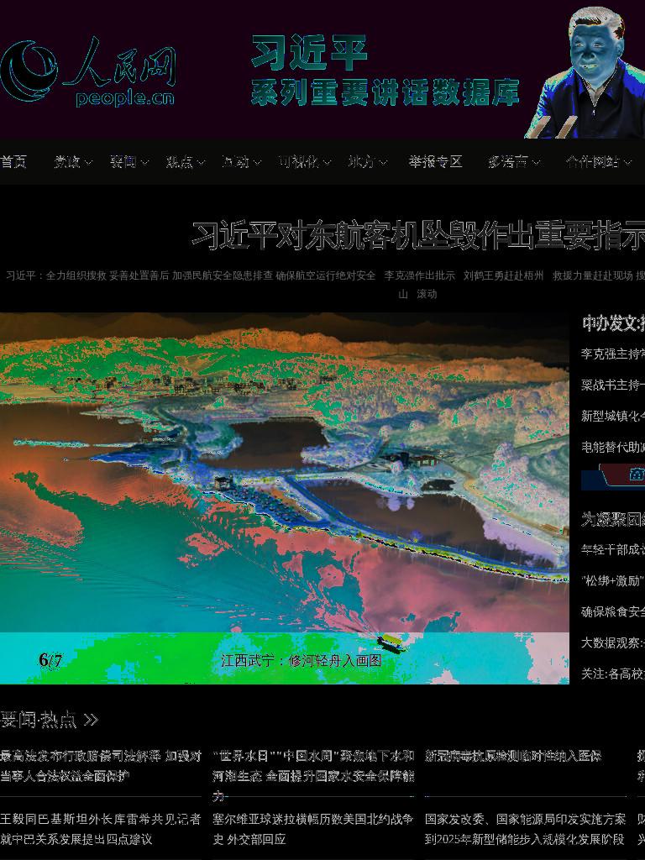This screenshot has width=645, height=860.
Task: Expand the 合作网站 navigation dropdown
Action: (599, 162)
